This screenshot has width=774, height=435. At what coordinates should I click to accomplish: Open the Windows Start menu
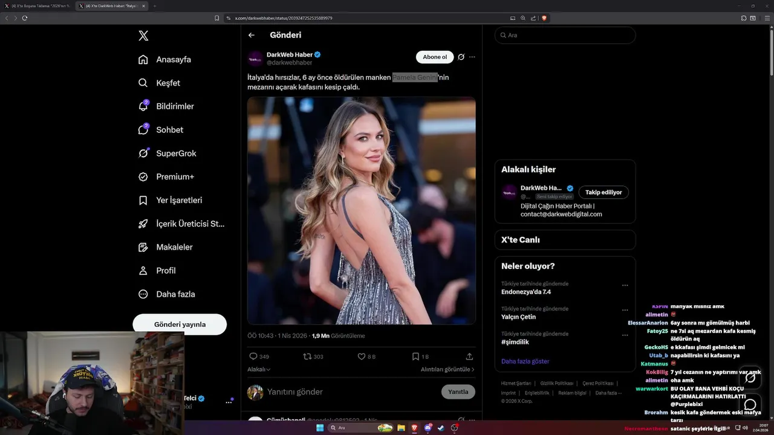(320, 428)
